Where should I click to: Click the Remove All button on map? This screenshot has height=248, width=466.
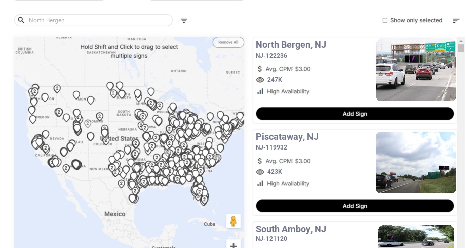pyautogui.click(x=228, y=42)
